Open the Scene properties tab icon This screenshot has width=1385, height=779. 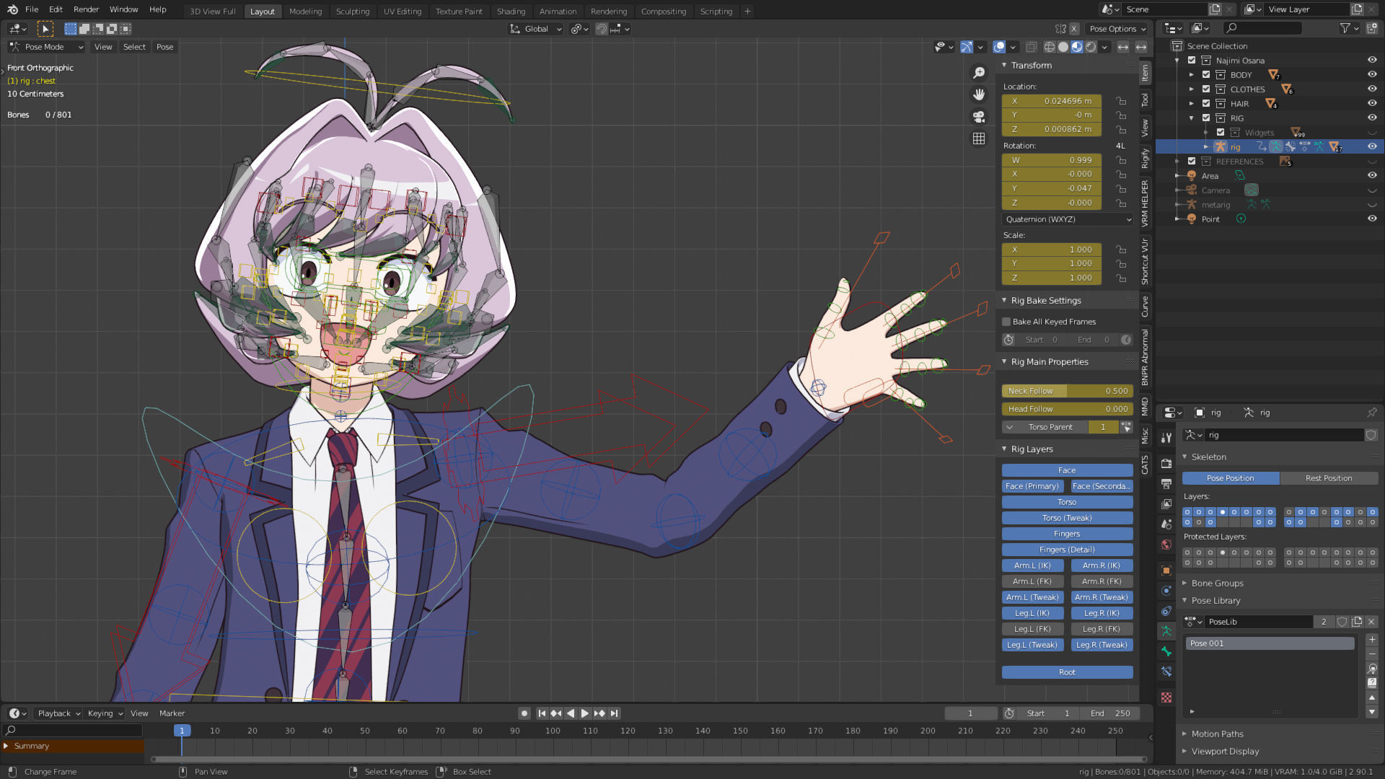point(1166,524)
